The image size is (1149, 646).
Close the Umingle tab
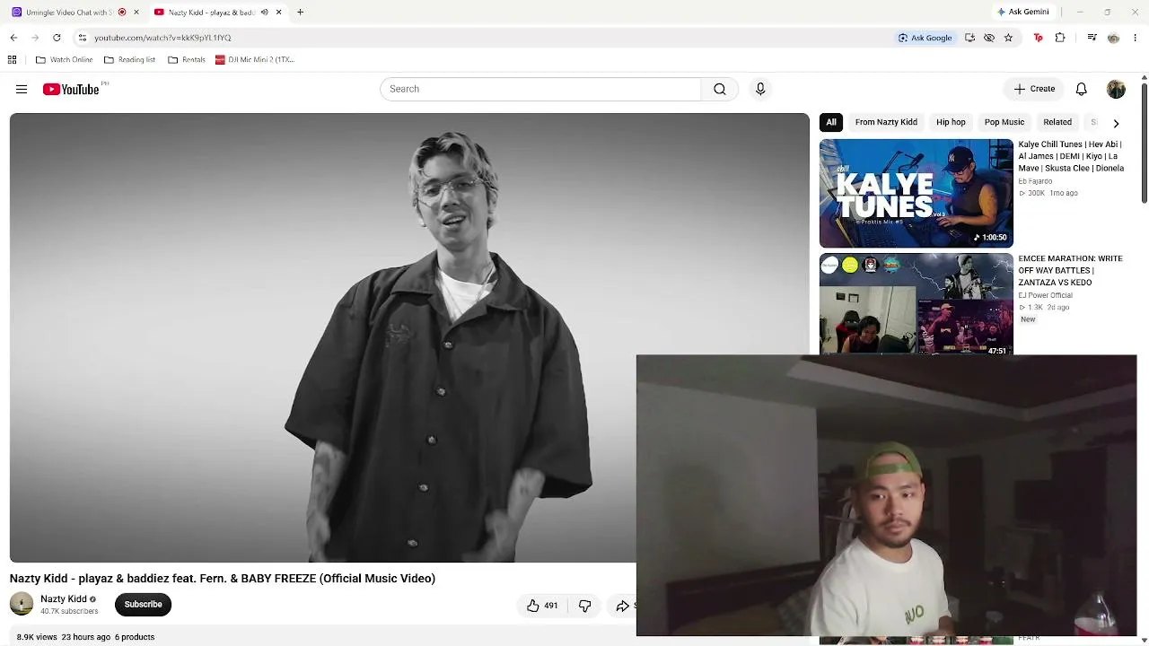point(136,13)
